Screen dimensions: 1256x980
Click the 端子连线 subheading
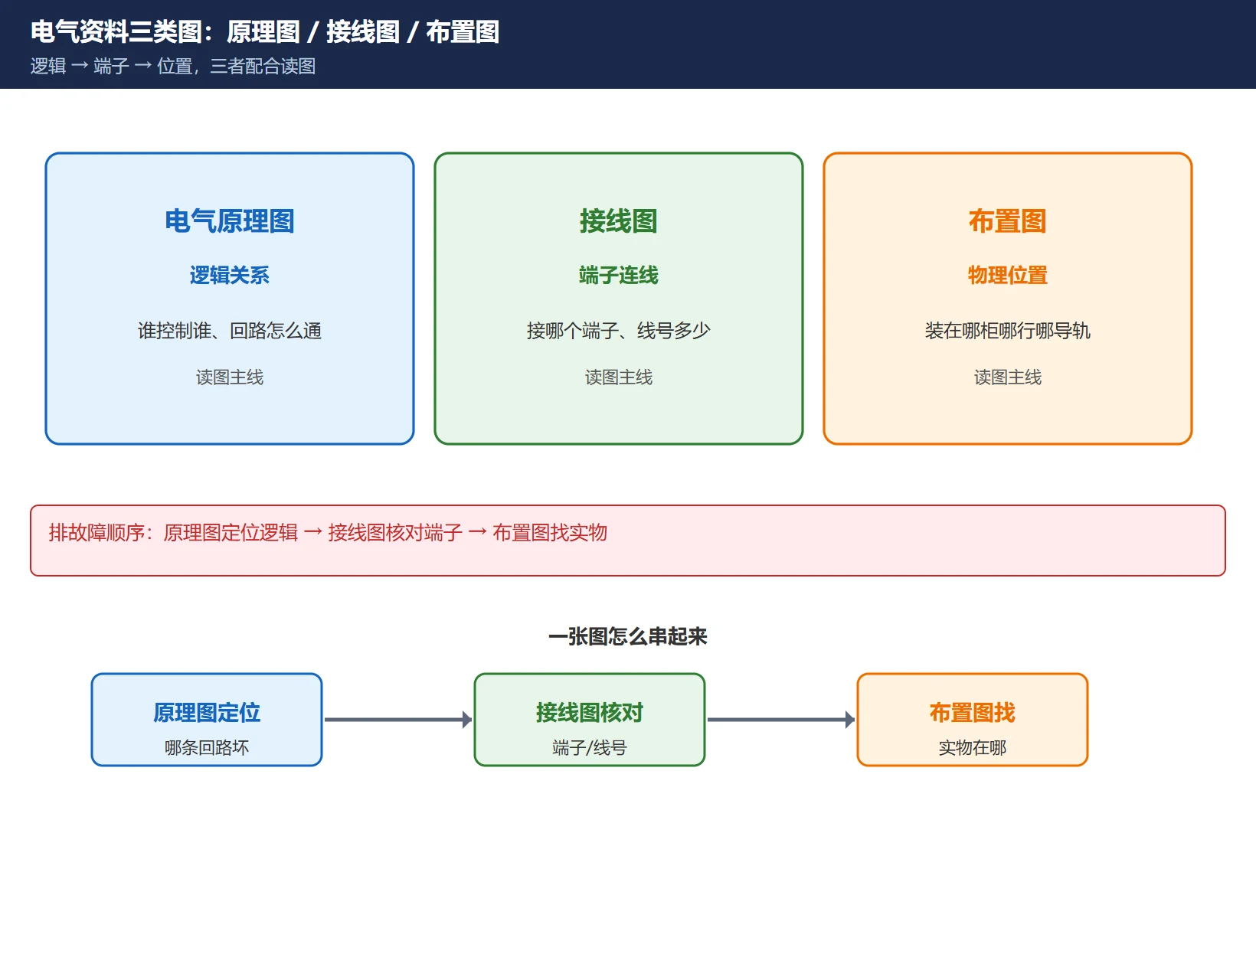tap(619, 275)
